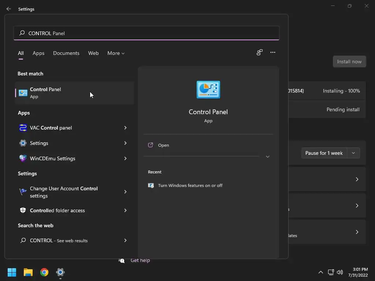Viewport: 375px width, 281px height.
Task: Expand VAC Control panel result arrow
Action: pos(125,128)
